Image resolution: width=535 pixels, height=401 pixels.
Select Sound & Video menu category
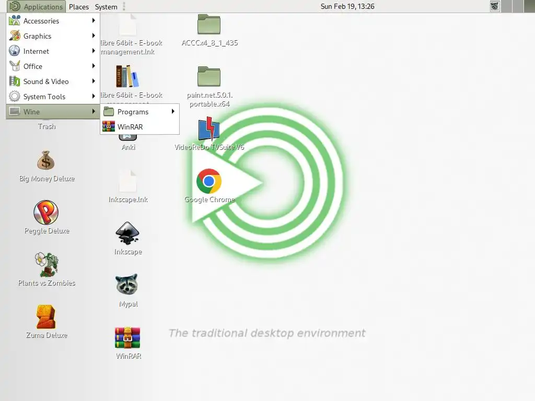click(53, 81)
